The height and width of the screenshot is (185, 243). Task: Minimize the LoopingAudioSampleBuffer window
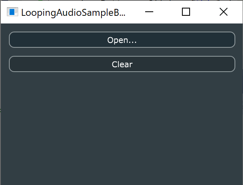[x=149, y=12]
